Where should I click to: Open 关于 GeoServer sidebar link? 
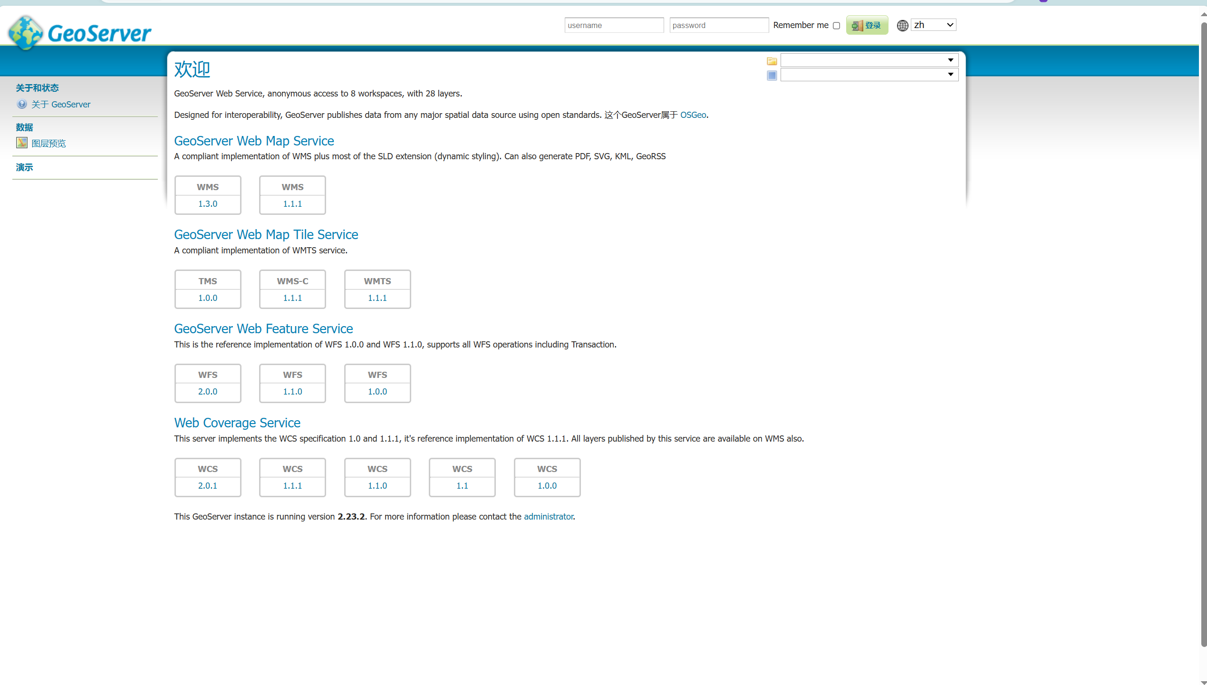61,104
